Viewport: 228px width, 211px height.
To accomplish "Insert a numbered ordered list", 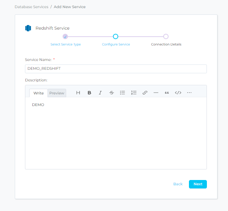I will pyautogui.click(x=134, y=93).
